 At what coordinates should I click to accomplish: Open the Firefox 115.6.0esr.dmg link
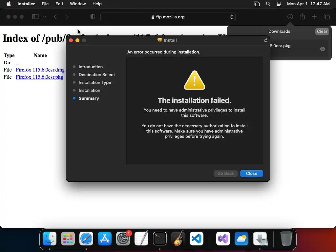click(40, 70)
